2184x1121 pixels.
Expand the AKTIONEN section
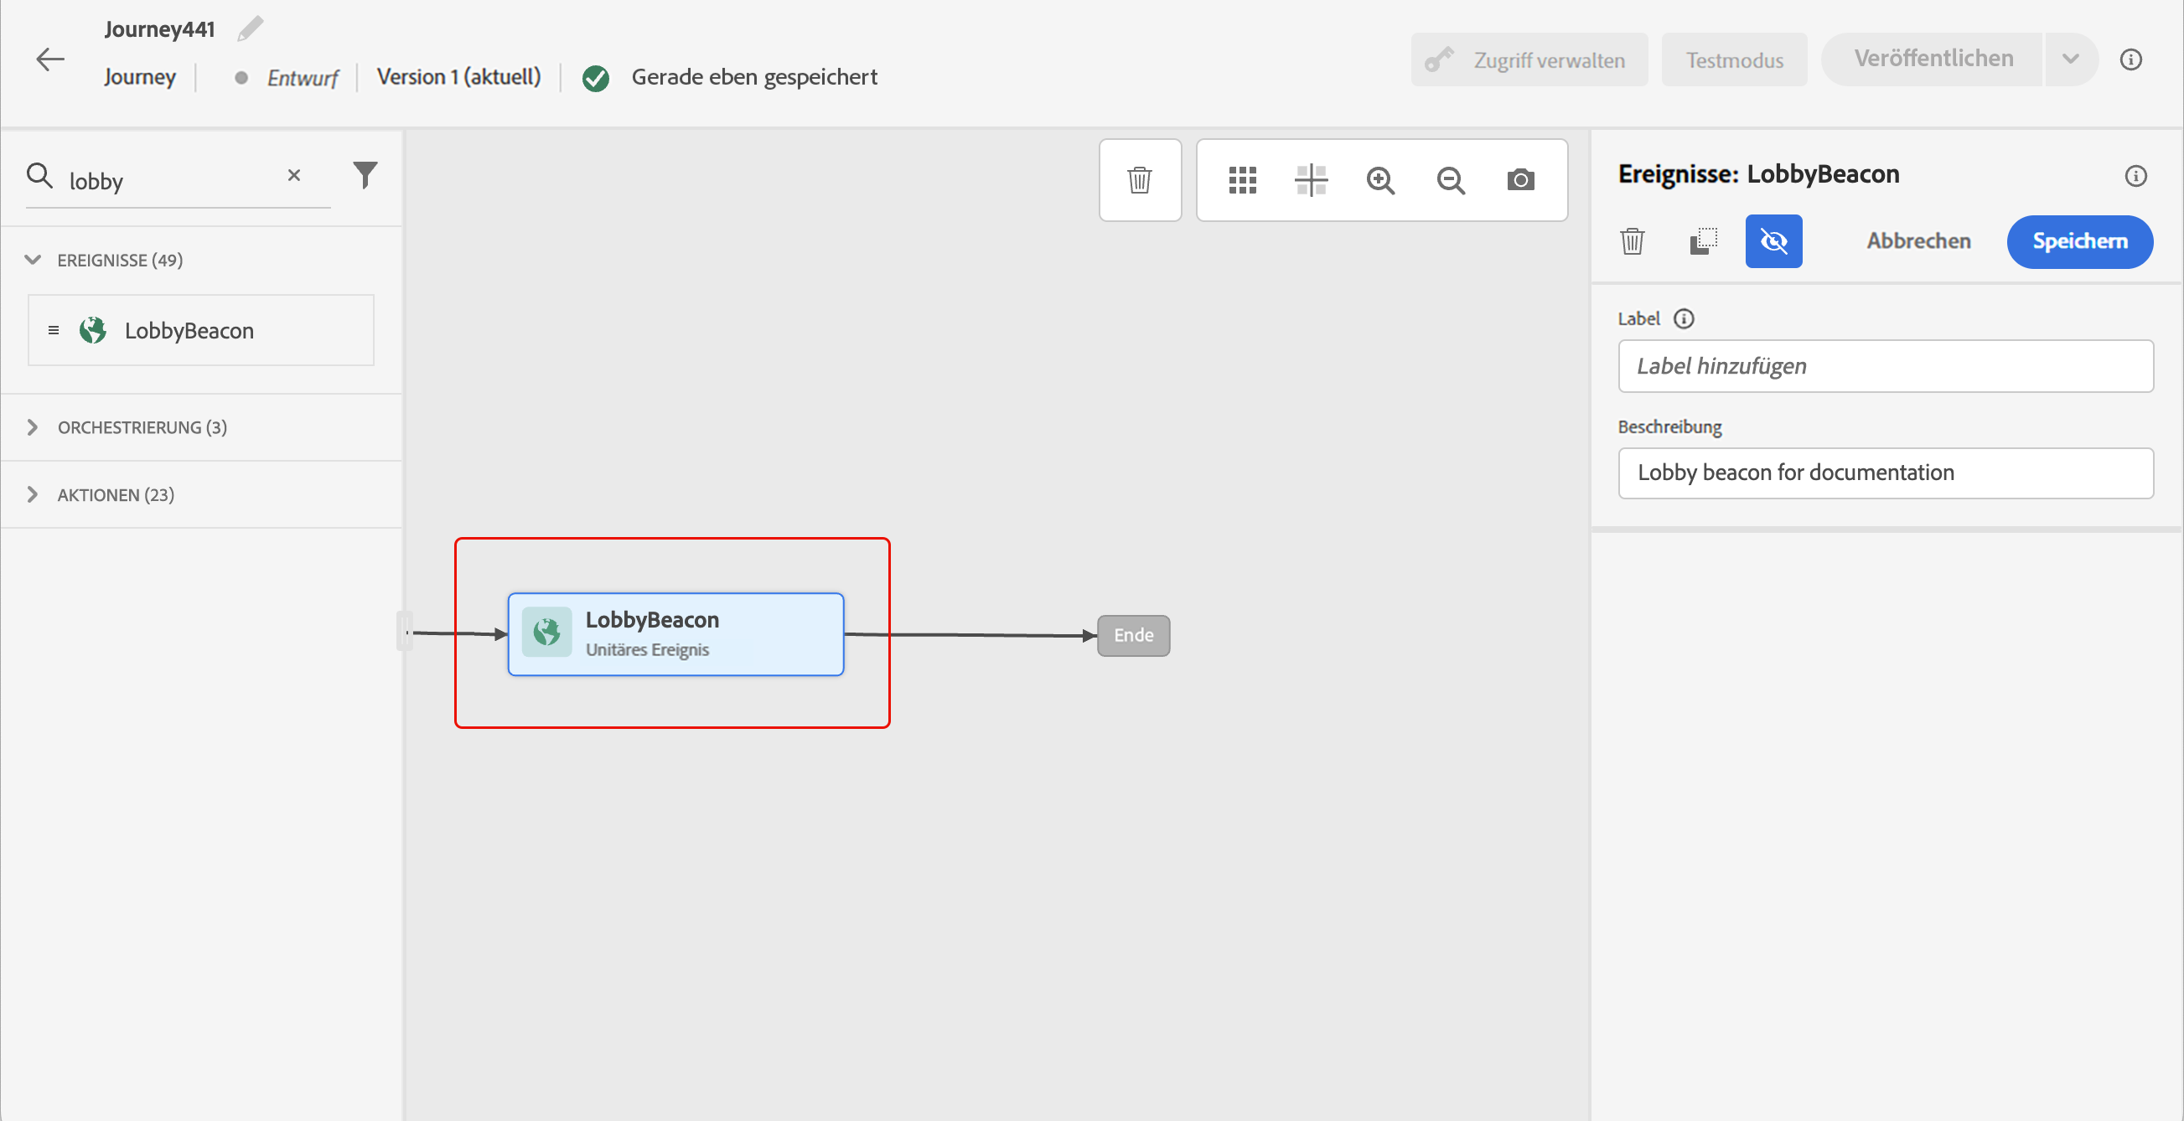[33, 495]
